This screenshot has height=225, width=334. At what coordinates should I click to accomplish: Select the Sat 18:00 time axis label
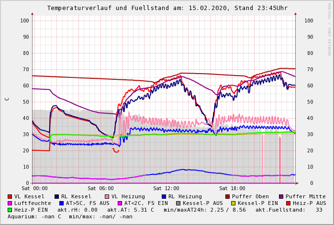(x=232, y=189)
